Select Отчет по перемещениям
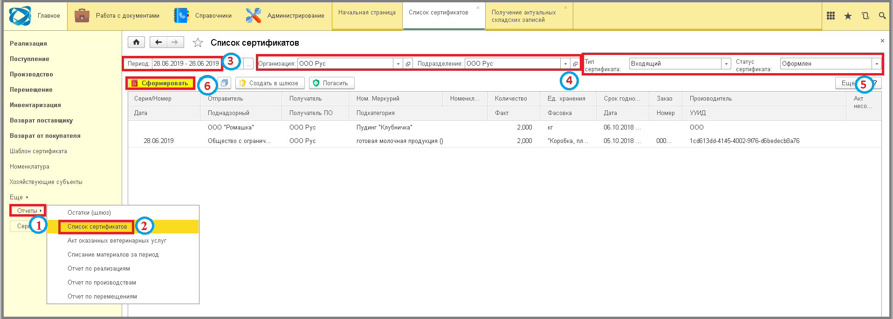The height and width of the screenshot is (319, 893). pyautogui.click(x=123, y=297)
